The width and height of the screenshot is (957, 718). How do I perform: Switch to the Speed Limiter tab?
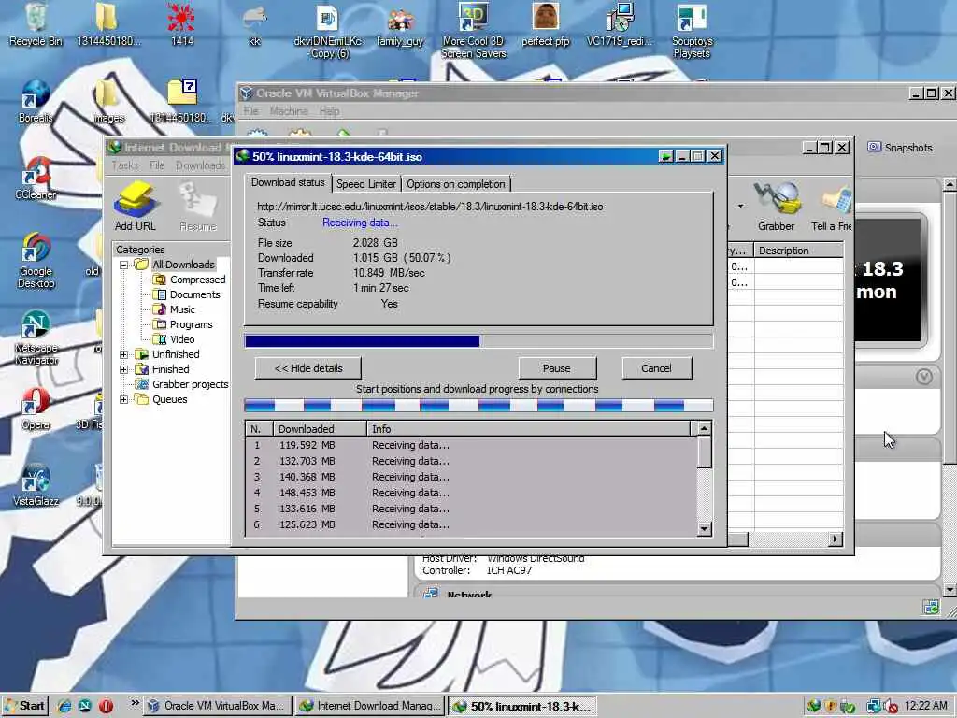click(x=366, y=184)
